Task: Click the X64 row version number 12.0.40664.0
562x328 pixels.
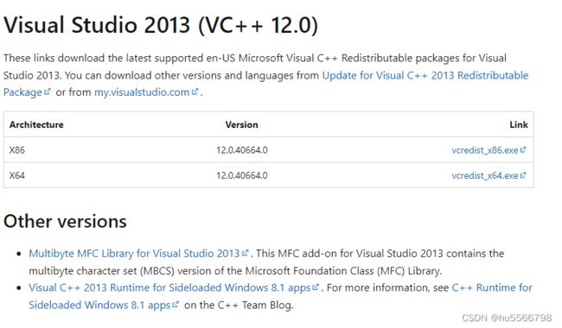Action: click(x=242, y=175)
